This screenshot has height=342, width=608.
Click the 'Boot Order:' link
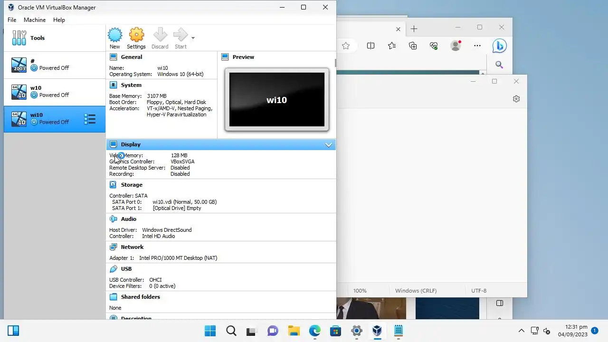coord(123,102)
